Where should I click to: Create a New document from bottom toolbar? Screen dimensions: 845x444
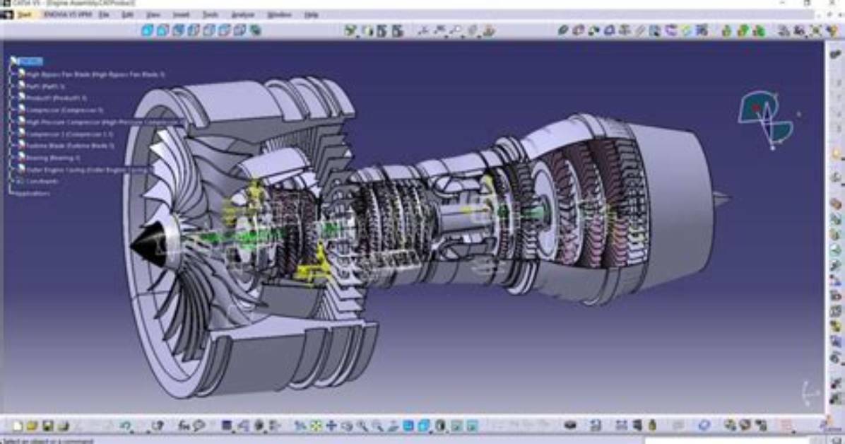tap(18, 426)
